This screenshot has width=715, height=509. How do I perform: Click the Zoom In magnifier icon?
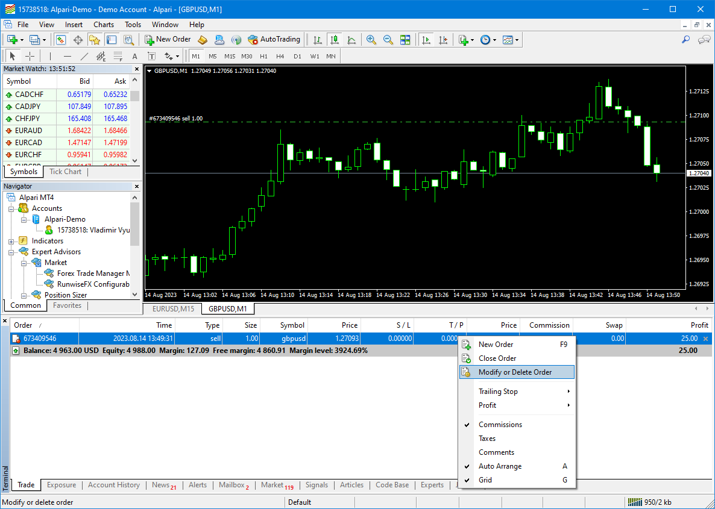[x=371, y=40]
